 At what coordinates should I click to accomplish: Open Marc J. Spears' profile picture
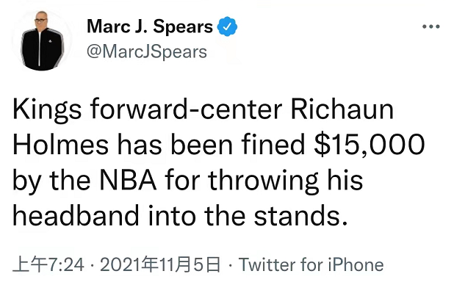[43, 40]
